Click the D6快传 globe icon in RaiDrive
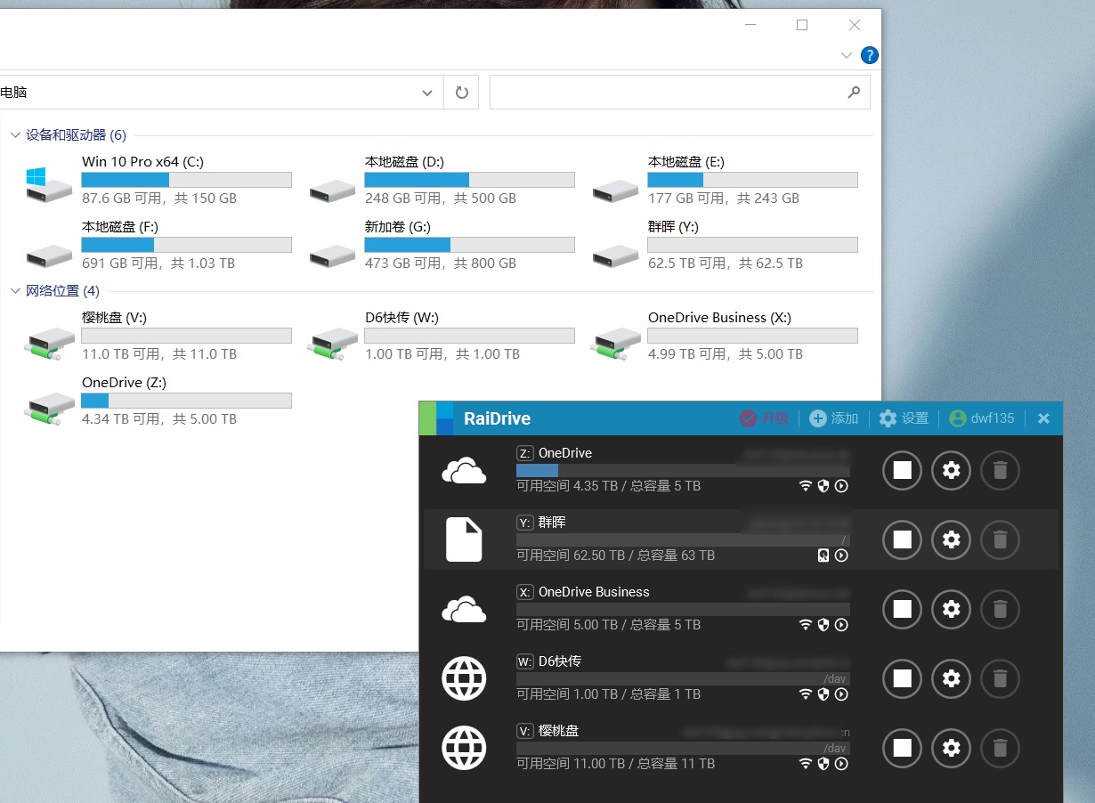Image resolution: width=1095 pixels, height=803 pixels. (464, 678)
